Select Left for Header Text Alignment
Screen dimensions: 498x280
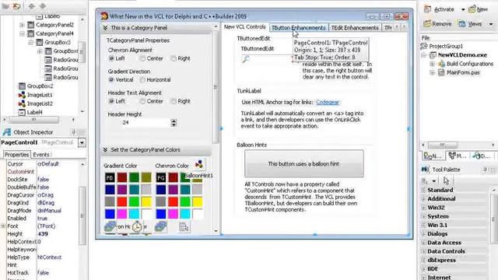[111, 101]
